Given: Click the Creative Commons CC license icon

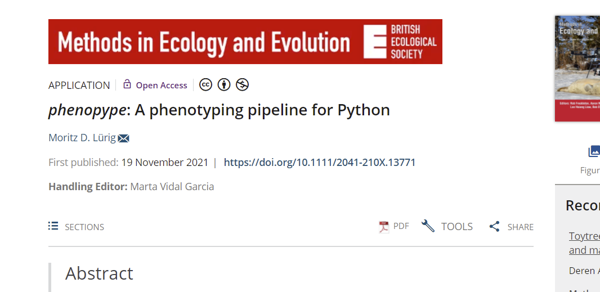Looking at the screenshot, I should (206, 85).
